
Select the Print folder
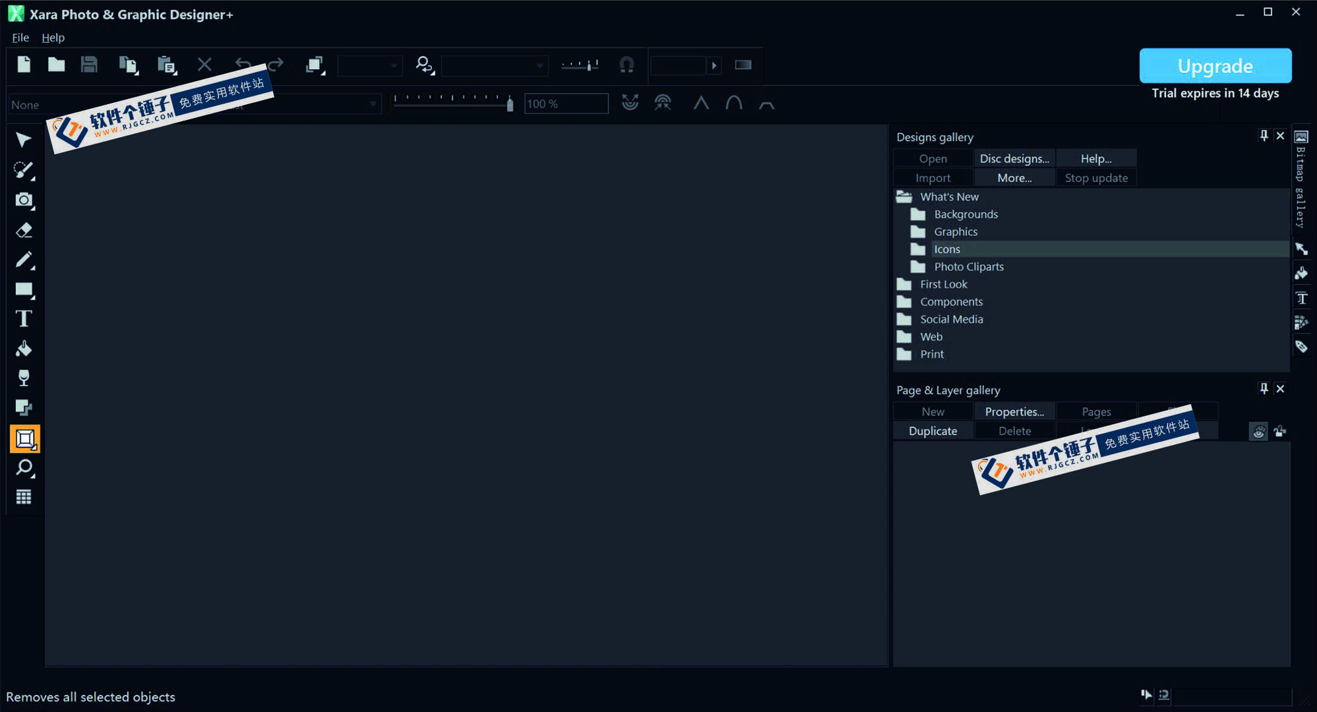point(932,355)
